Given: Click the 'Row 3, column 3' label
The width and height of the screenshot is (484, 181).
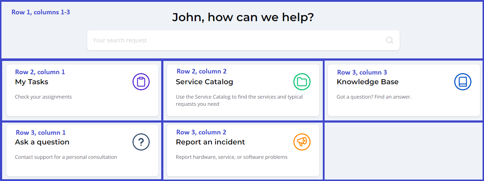Looking at the screenshot, I should (362, 72).
